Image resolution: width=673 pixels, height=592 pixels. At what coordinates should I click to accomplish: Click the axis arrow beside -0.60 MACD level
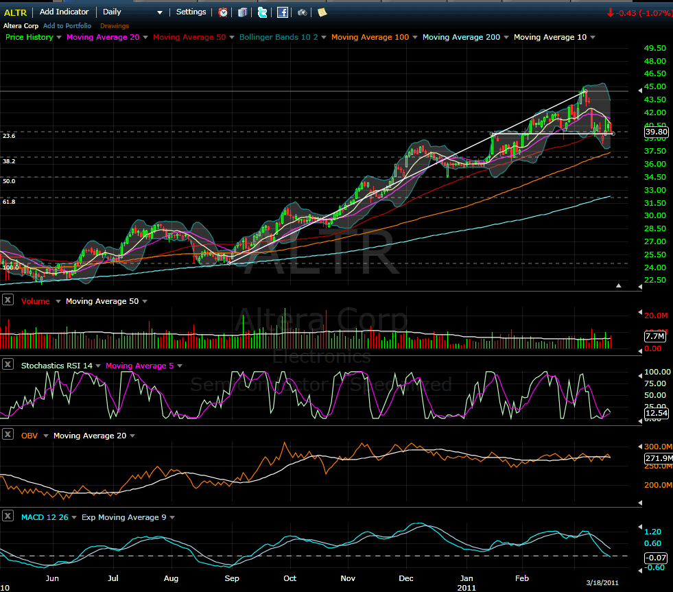[640, 570]
